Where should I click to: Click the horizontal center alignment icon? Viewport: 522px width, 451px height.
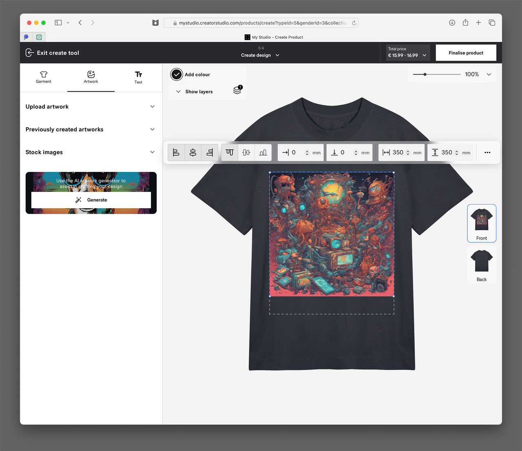[192, 152]
